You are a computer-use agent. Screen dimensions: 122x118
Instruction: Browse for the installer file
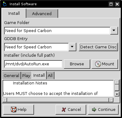point(77,64)
